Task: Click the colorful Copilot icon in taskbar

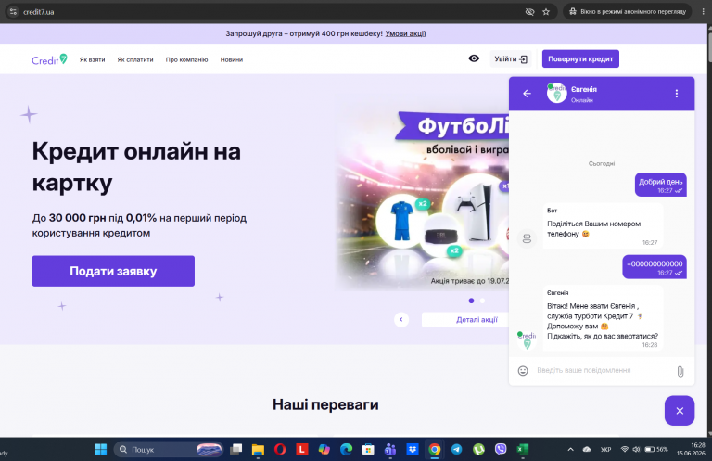Action: point(324,450)
